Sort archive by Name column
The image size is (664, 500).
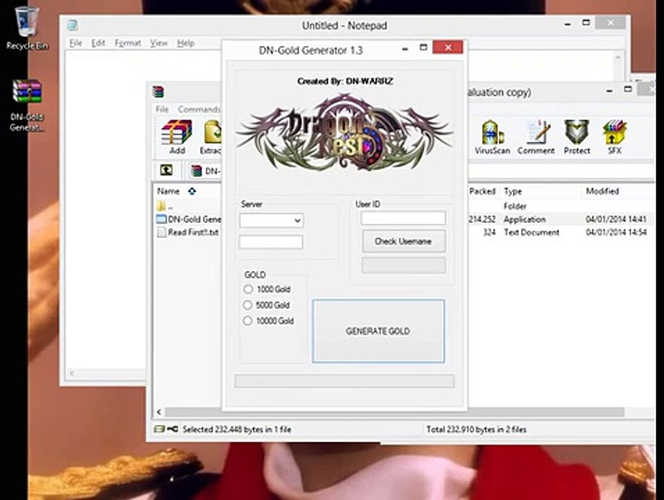tap(168, 192)
